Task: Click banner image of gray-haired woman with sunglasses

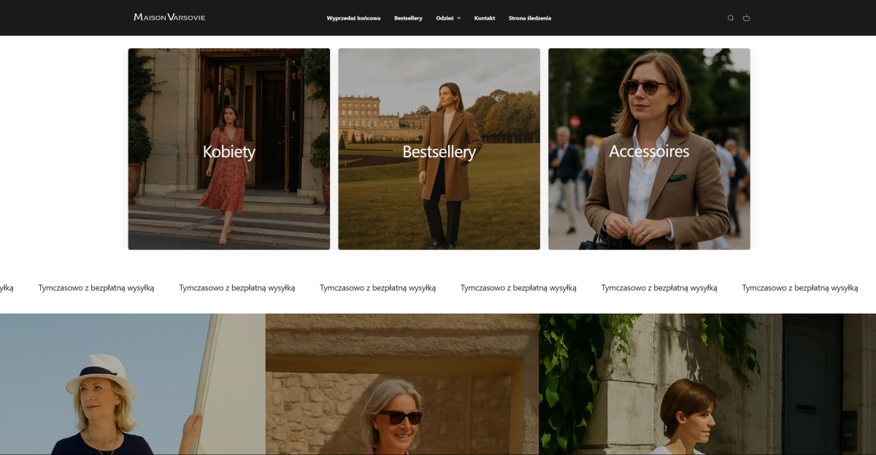Action: 402,384
